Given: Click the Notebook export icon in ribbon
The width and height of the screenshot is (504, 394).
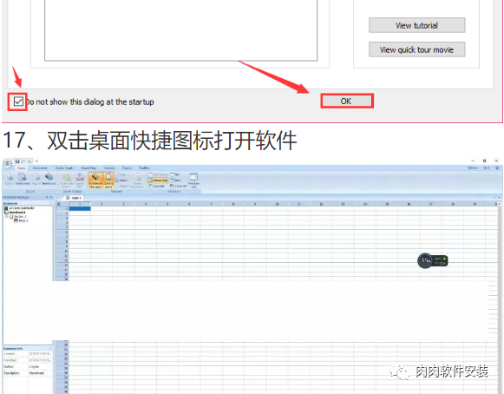Looking at the screenshot, I should point(49,179).
